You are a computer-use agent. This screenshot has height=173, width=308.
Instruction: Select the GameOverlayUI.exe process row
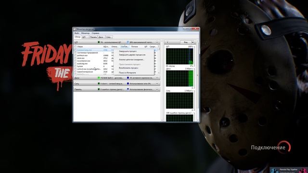(x=94, y=72)
